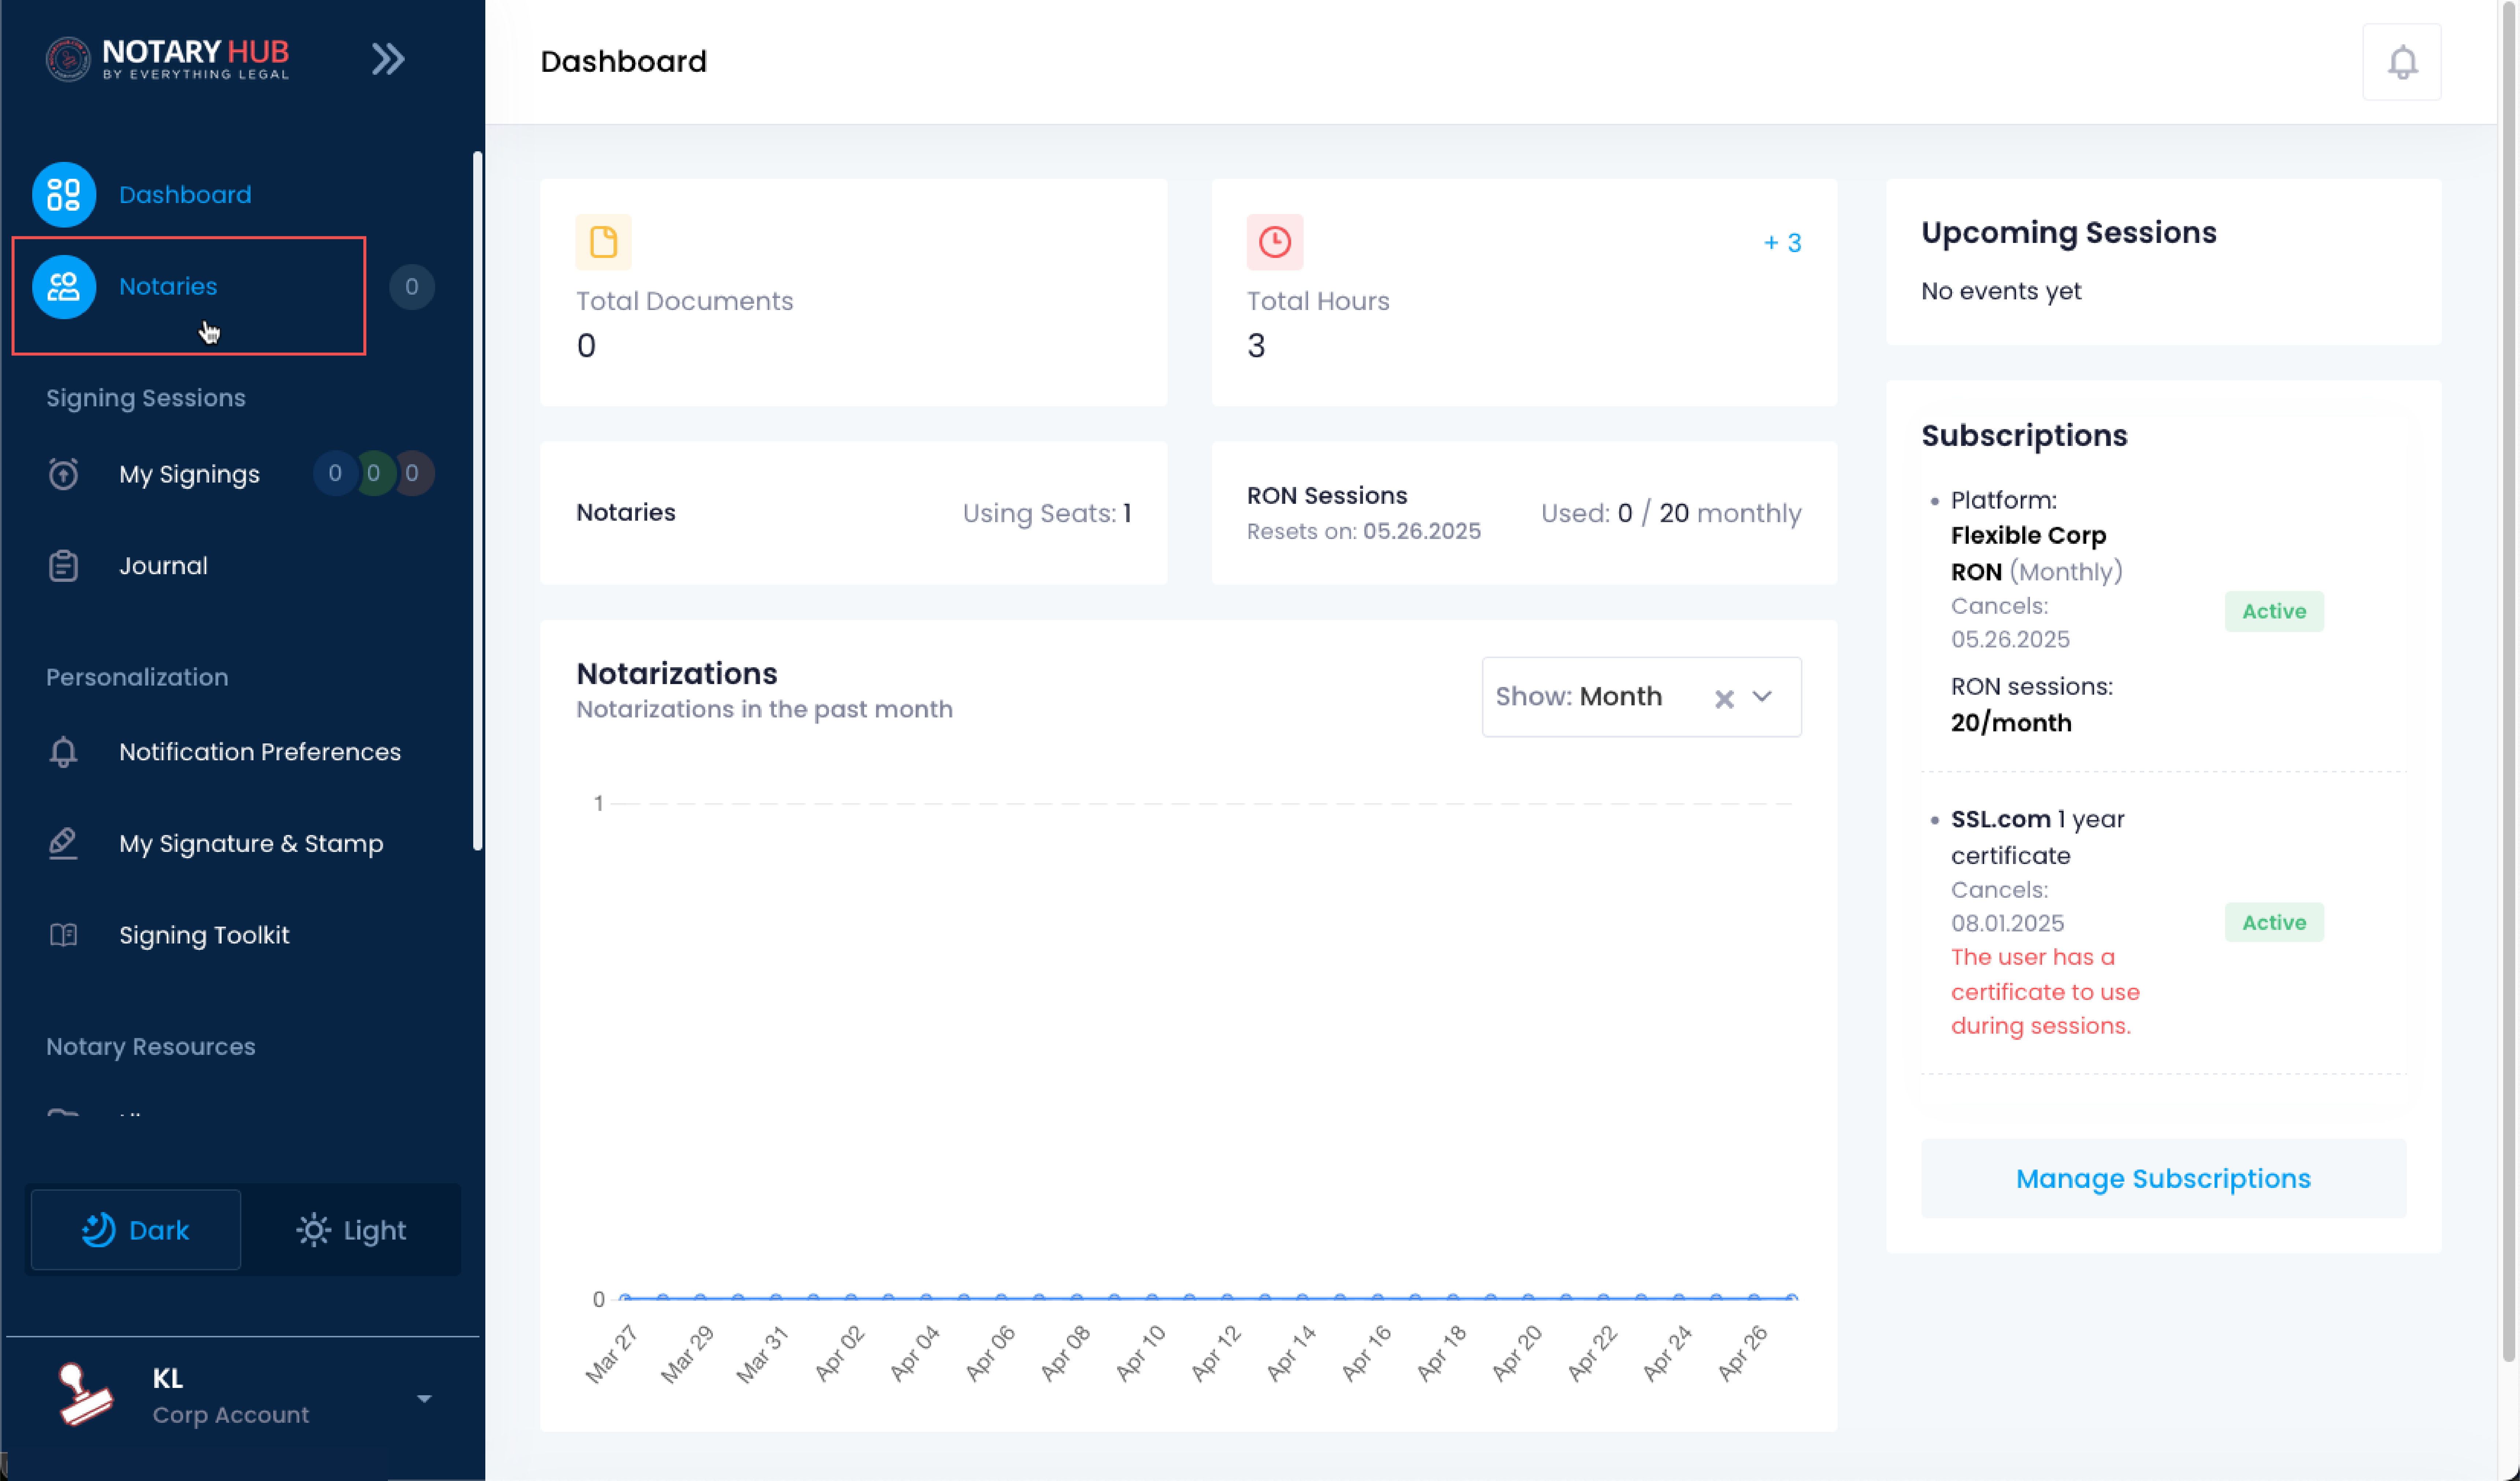Open My Signature & Stamp
This screenshot has height=1481, width=2520.
[x=250, y=843]
